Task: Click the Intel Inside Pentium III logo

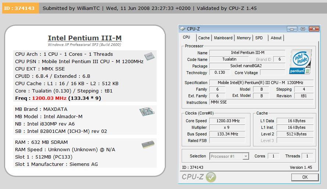Action: (x=301, y=62)
